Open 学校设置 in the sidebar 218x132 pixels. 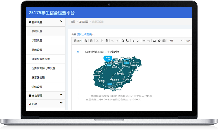coord(37,31)
